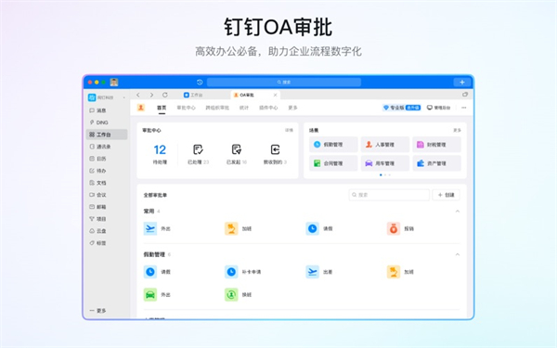Screen dimensions: 557x348
Task: Go forward with the right arrow button
Action: coord(151,95)
